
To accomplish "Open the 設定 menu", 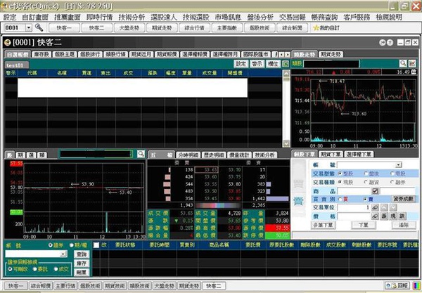I will pos(10,17).
